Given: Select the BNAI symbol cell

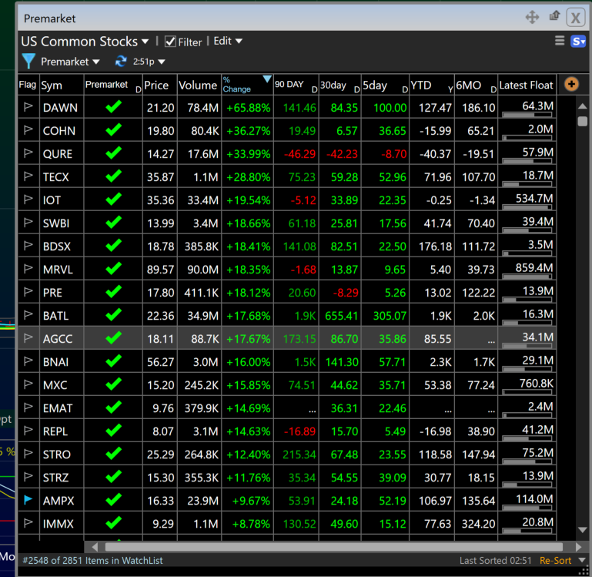Looking at the screenshot, I should tap(61, 361).
